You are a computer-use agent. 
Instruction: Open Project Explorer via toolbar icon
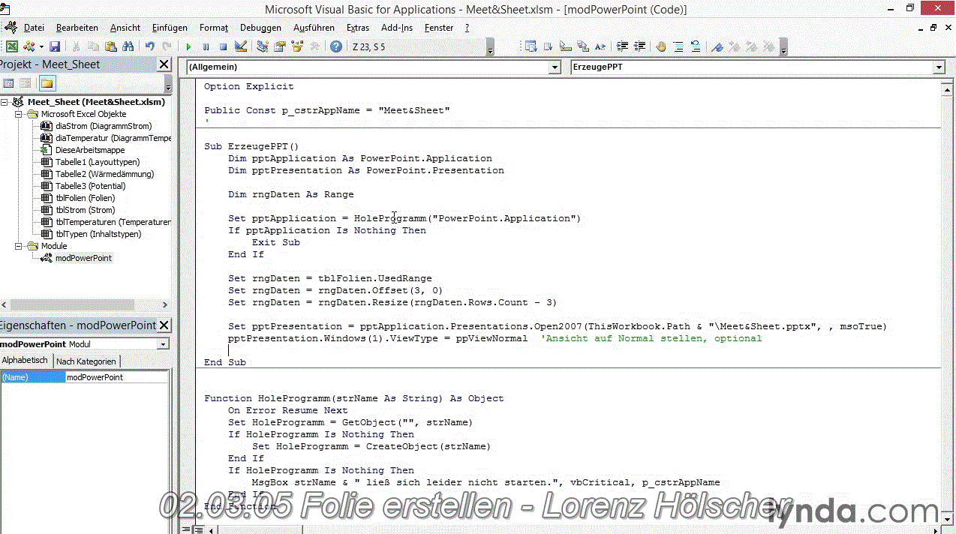pyautogui.click(x=262, y=46)
